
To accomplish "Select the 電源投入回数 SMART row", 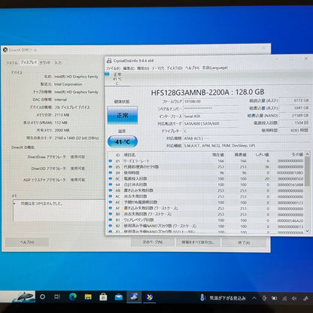I will [x=206, y=179].
